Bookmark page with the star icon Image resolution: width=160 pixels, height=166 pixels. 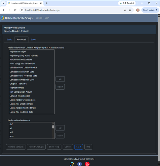130,10
